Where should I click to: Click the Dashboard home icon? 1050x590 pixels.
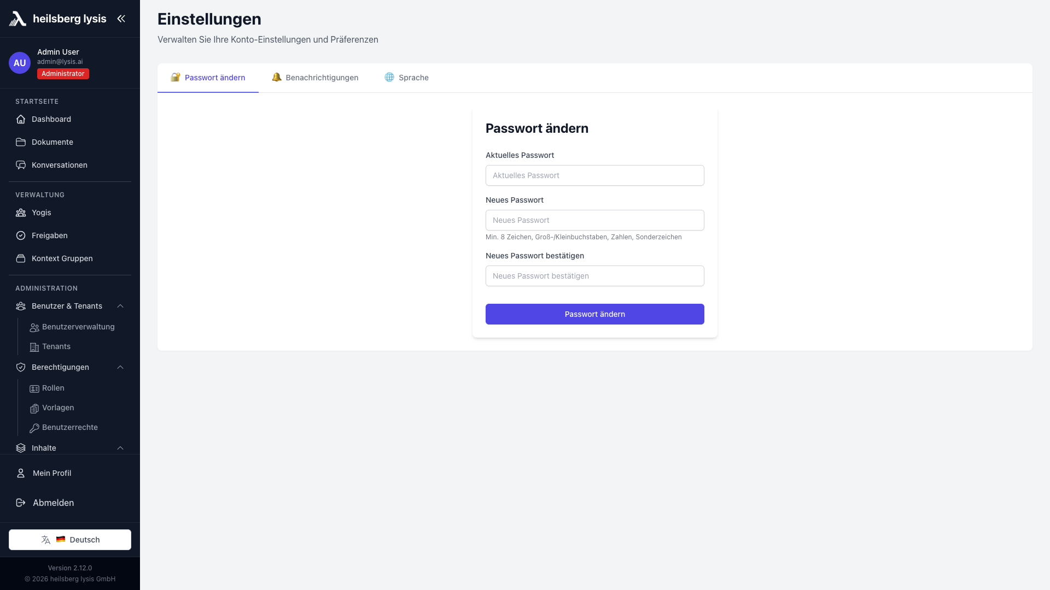click(x=21, y=119)
